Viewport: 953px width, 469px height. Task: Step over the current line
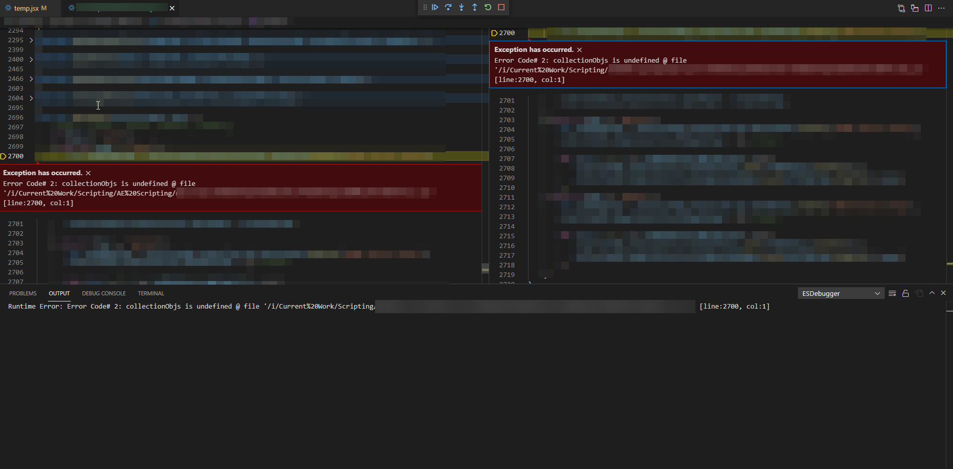[448, 7]
